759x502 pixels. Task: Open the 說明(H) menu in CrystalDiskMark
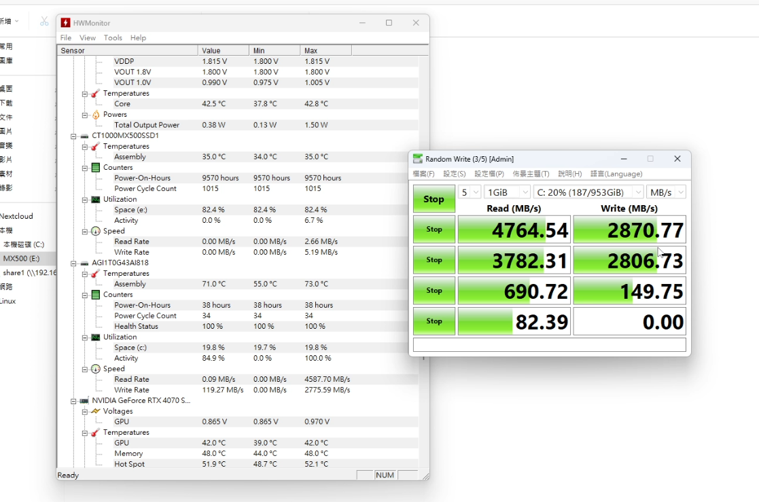pos(569,174)
